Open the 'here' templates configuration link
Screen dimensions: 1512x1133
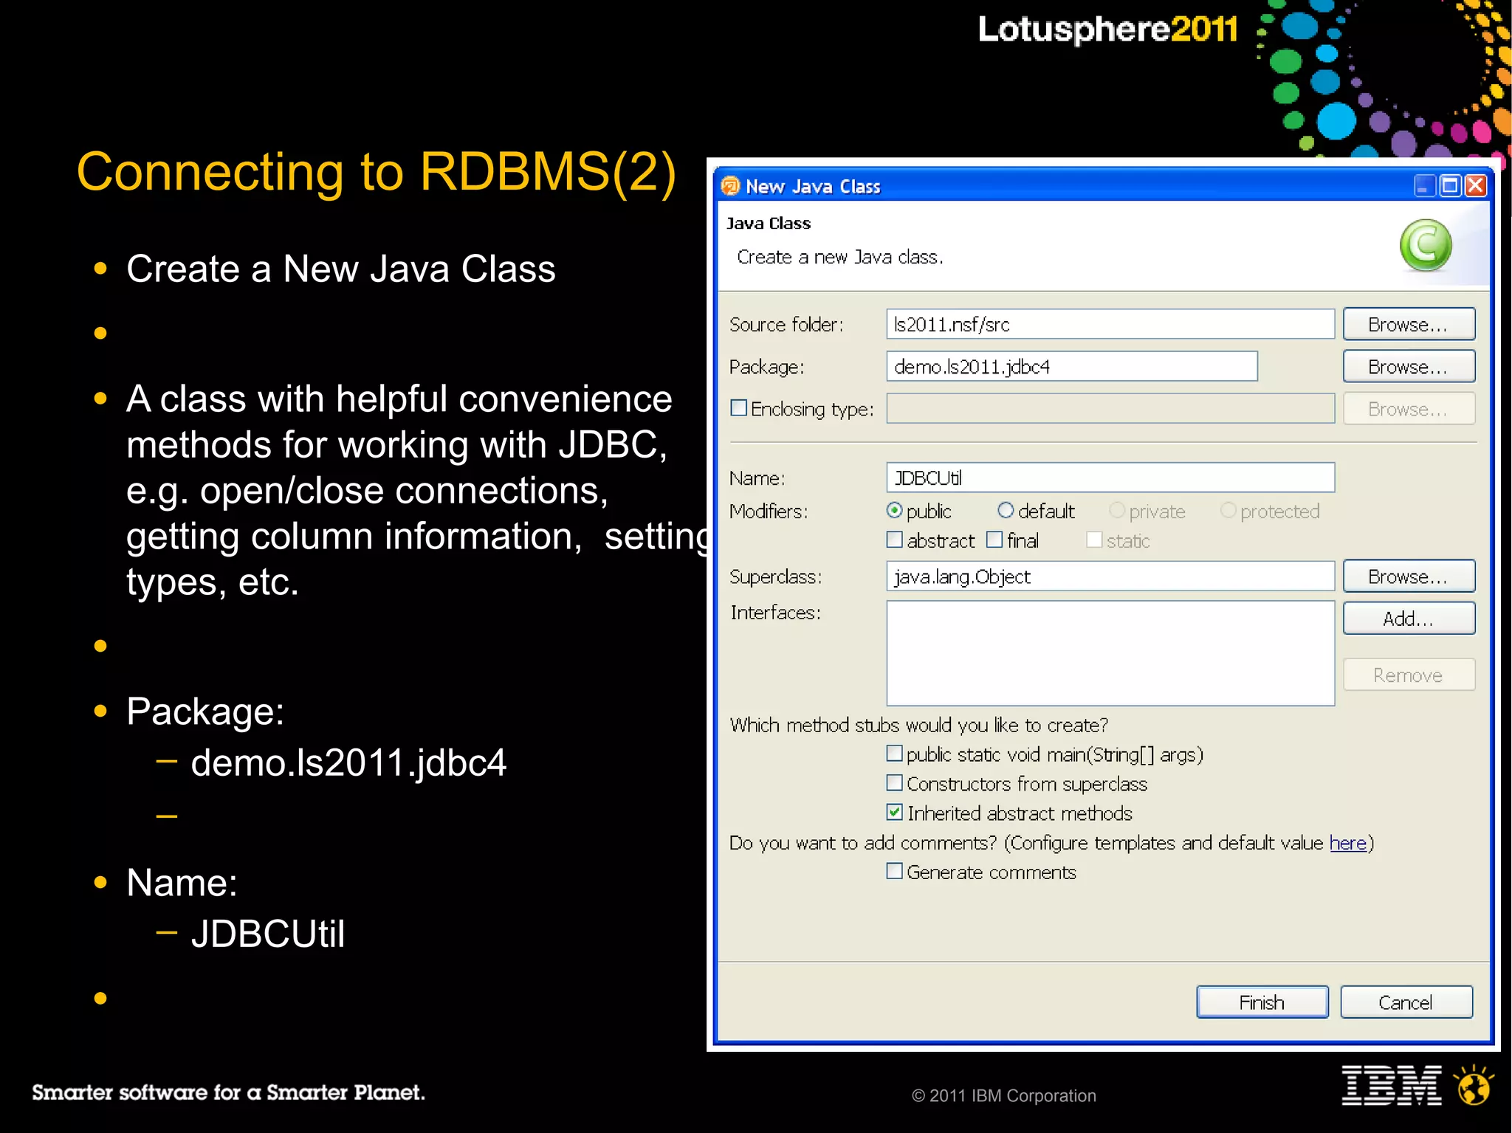pos(1348,843)
